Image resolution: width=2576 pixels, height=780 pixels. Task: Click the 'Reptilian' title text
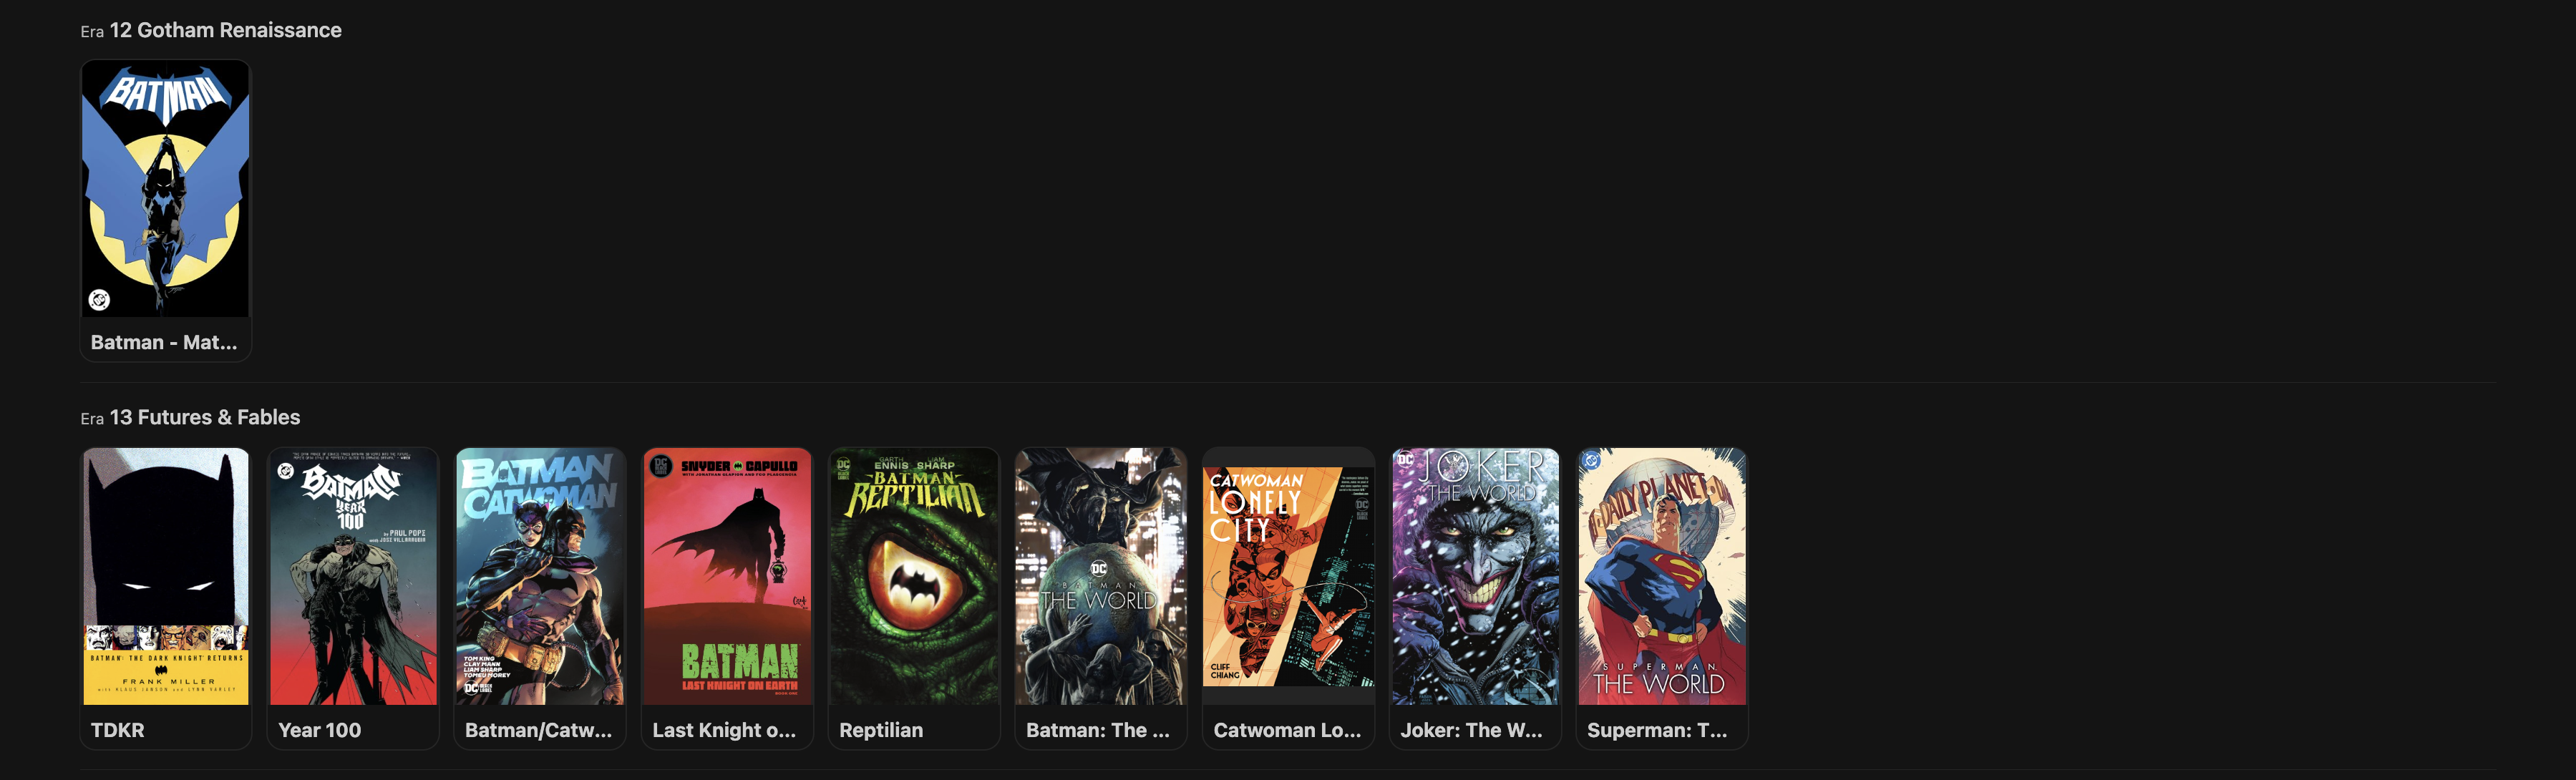click(881, 730)
